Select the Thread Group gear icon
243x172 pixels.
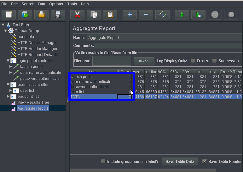coord(11,31)
